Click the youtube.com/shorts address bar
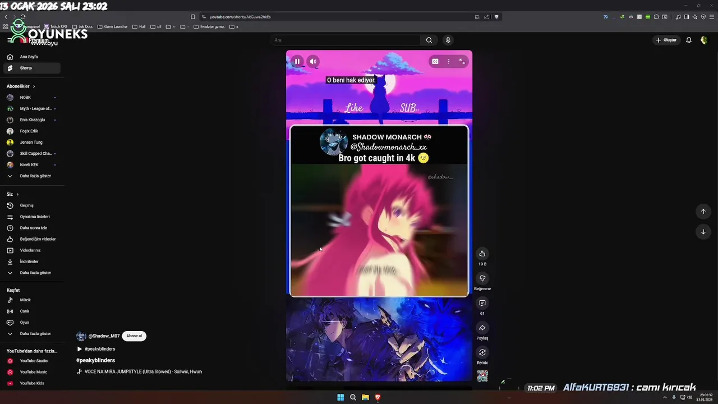718x404 pixels. tap(339, 17)
